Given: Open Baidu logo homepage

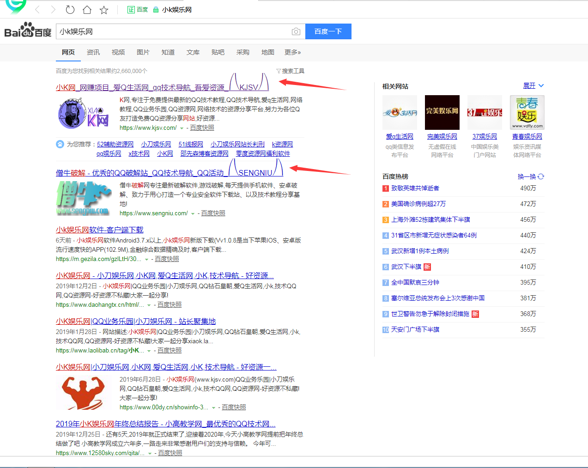Looking at the screenshot, I should click(28, 30).
